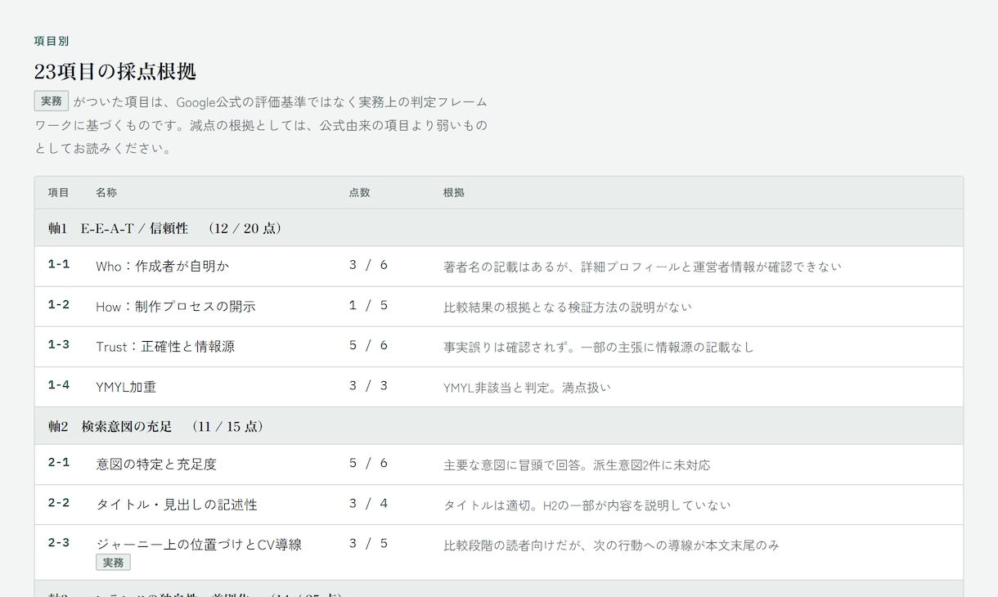Click the rationale YMYL非該当と判定
Image resolution: width=998 pixels, height=597 pixels.
pos(527,387)
